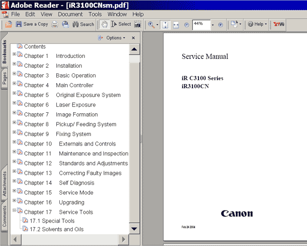Click the Fit Width view icon

(x=176, y=25)
